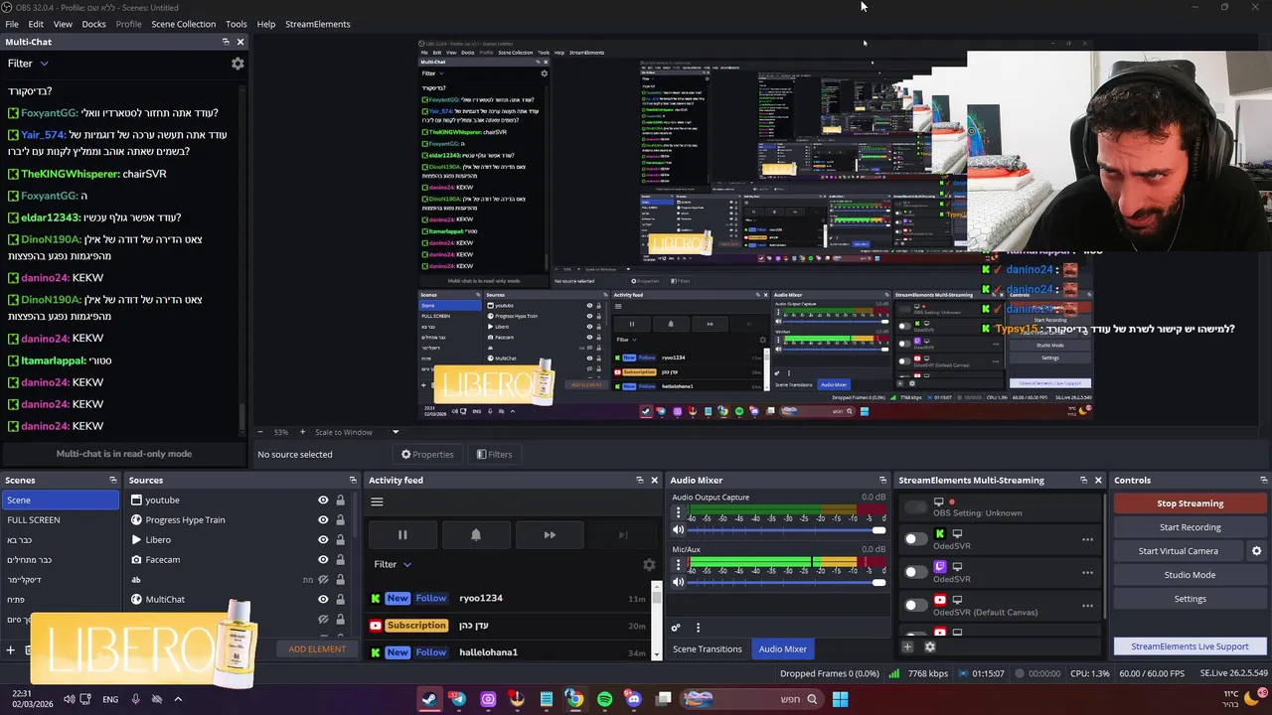The width and height of the screenshot is (1272, 715).
Task: Open Activity feed settings gear
Action: tap(649, 564)
